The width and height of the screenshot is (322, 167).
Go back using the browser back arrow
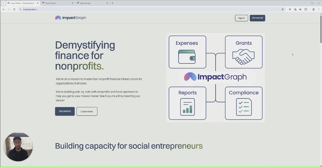pyautogui.click(x=4, y=9)
